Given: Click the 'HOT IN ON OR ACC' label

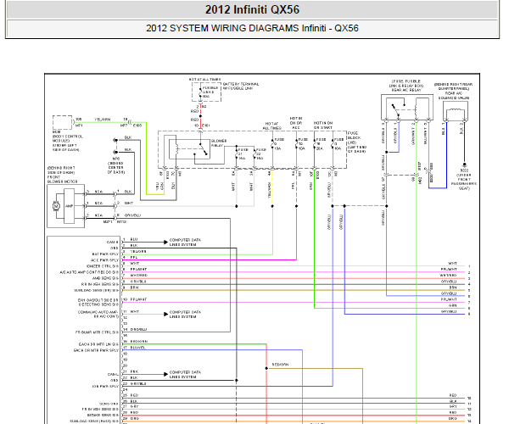Looking at the screenshot, I should [296, 123].
